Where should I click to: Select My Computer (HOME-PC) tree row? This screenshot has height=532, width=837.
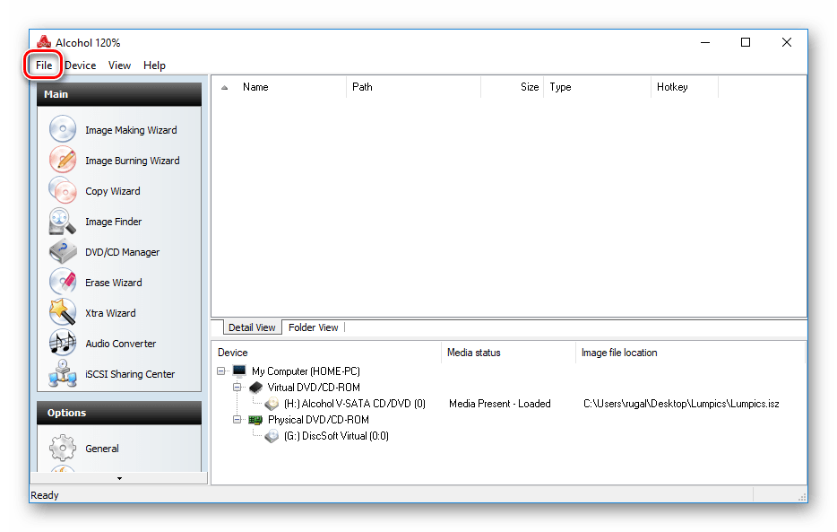[x=306, y=371]
